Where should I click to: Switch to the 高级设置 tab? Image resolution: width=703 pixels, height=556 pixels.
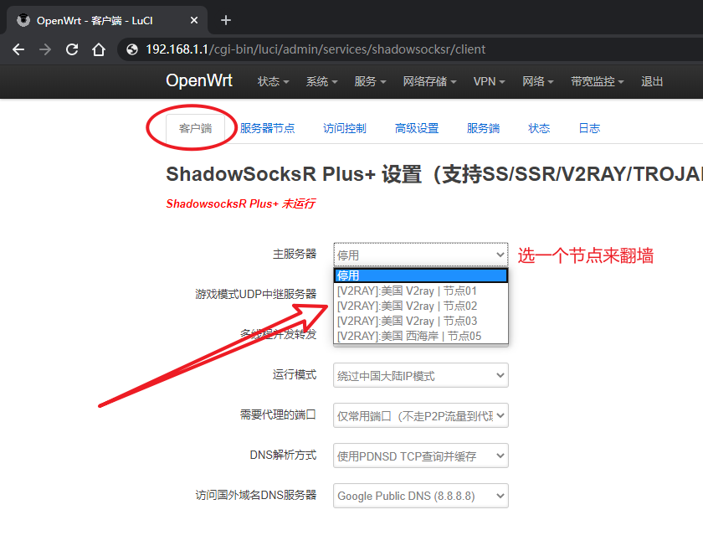pyautogui.click(x=417, y=128)
